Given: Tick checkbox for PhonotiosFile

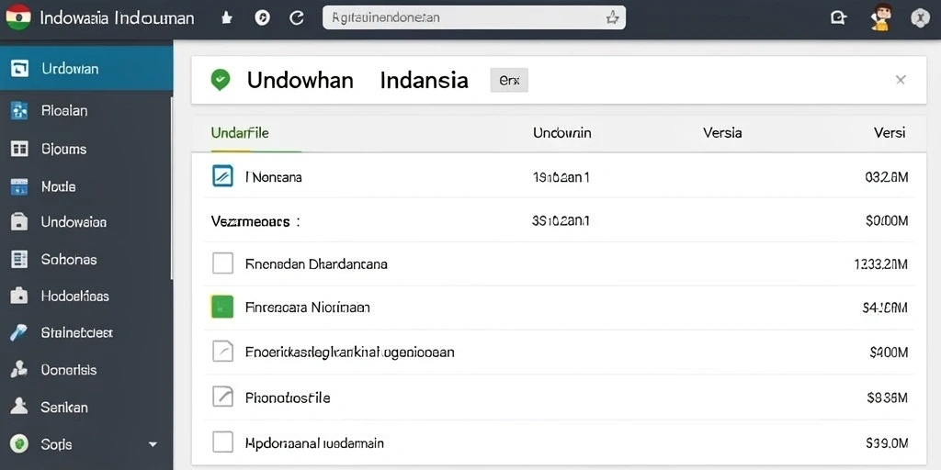Looking at the screenshot, I should click(x=222, y=397).
